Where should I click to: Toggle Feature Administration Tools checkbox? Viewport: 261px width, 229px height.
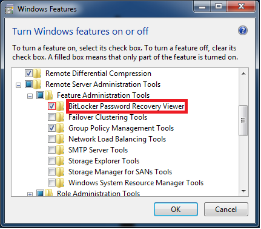[40, 95]
